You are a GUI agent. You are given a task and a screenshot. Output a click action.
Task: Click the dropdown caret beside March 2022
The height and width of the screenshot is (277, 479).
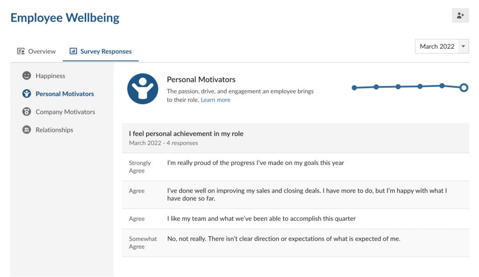pyautogui.click(x=463, y=46)
